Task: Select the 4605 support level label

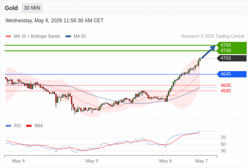Action: (x=226, y=85)
